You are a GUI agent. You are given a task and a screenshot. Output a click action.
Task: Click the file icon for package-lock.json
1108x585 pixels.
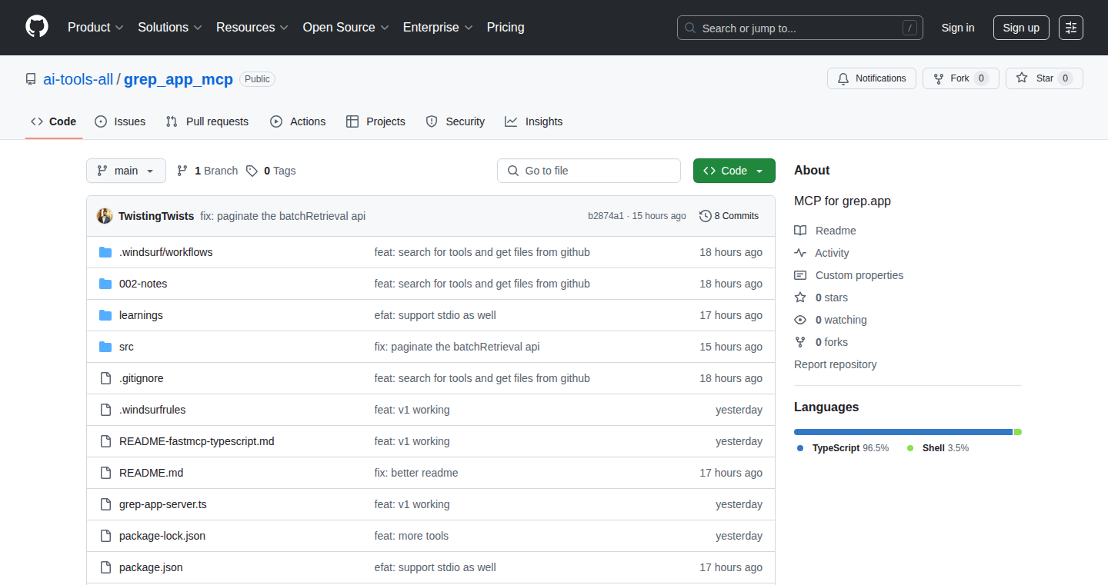(105, 536)
